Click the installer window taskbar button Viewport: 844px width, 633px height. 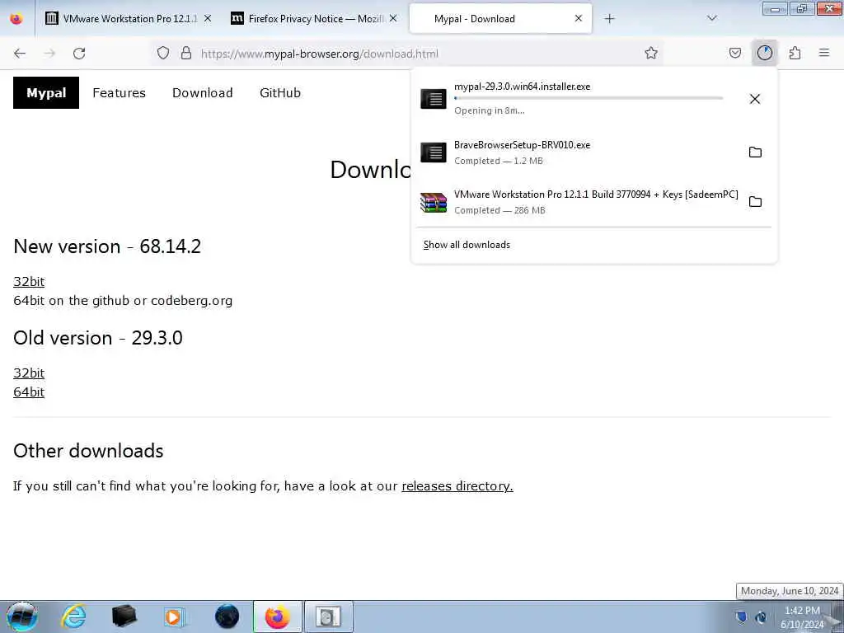click(329, 617)
